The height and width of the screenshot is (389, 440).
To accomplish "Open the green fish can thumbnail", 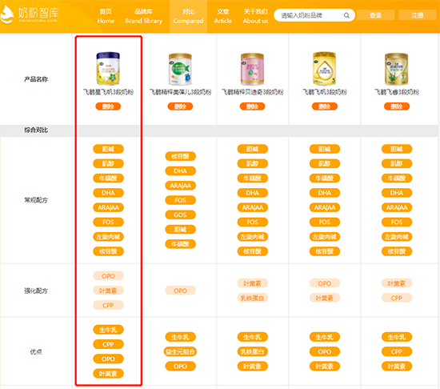I will 180,69.
